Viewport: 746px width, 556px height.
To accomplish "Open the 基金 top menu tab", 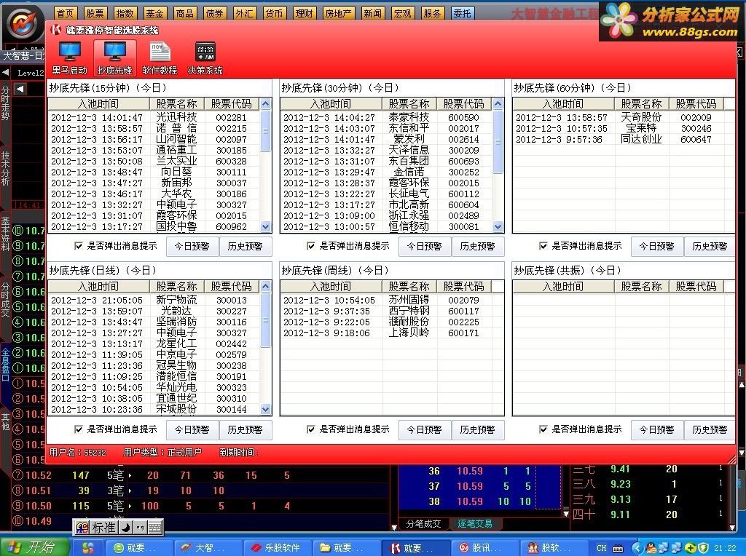I will [154, 13].
